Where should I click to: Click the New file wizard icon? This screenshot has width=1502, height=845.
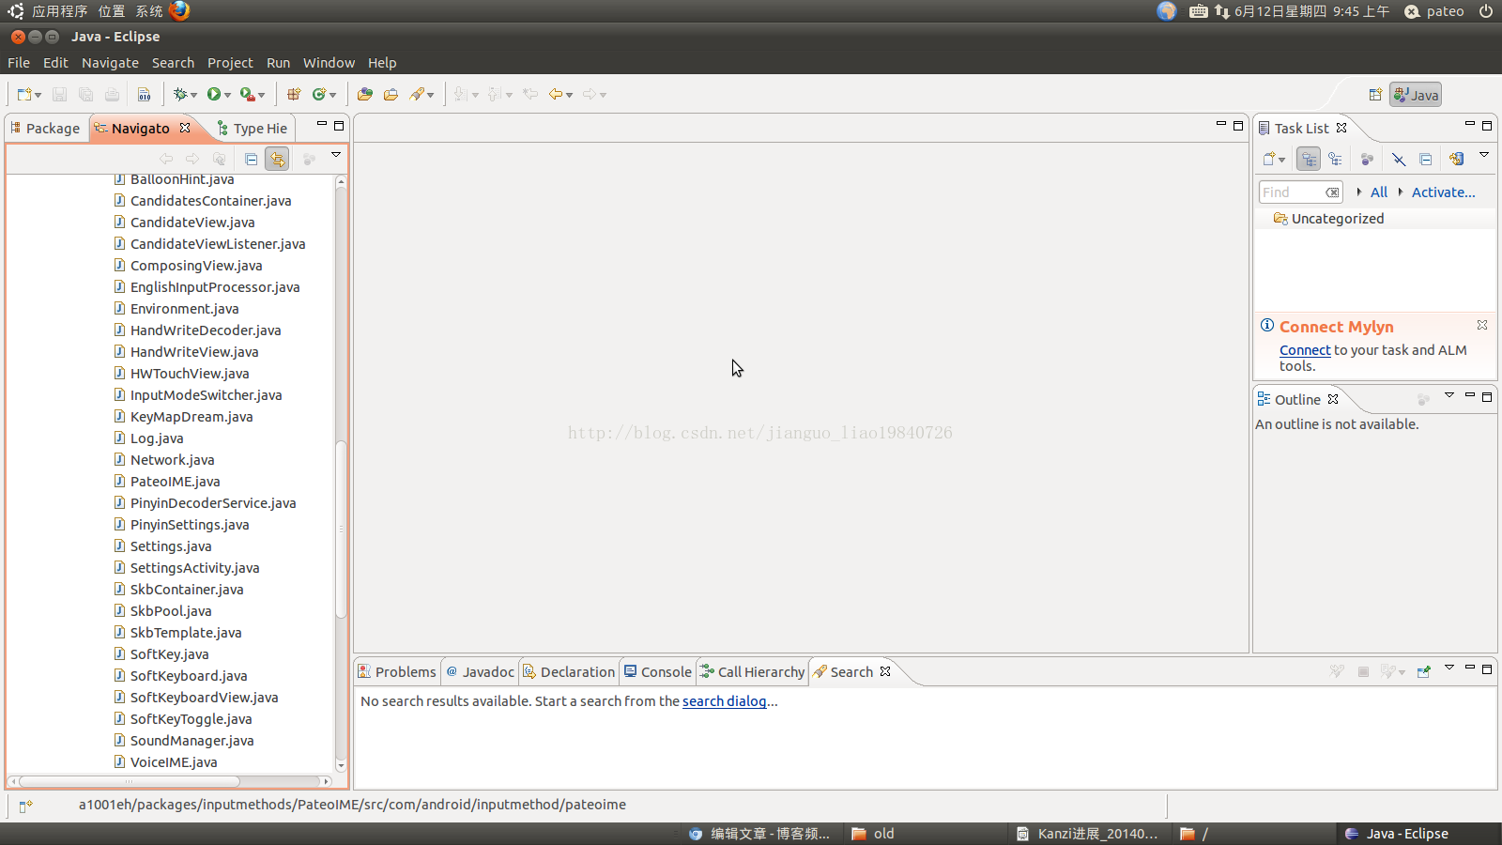pyautogui.click(x=24, y=94)
